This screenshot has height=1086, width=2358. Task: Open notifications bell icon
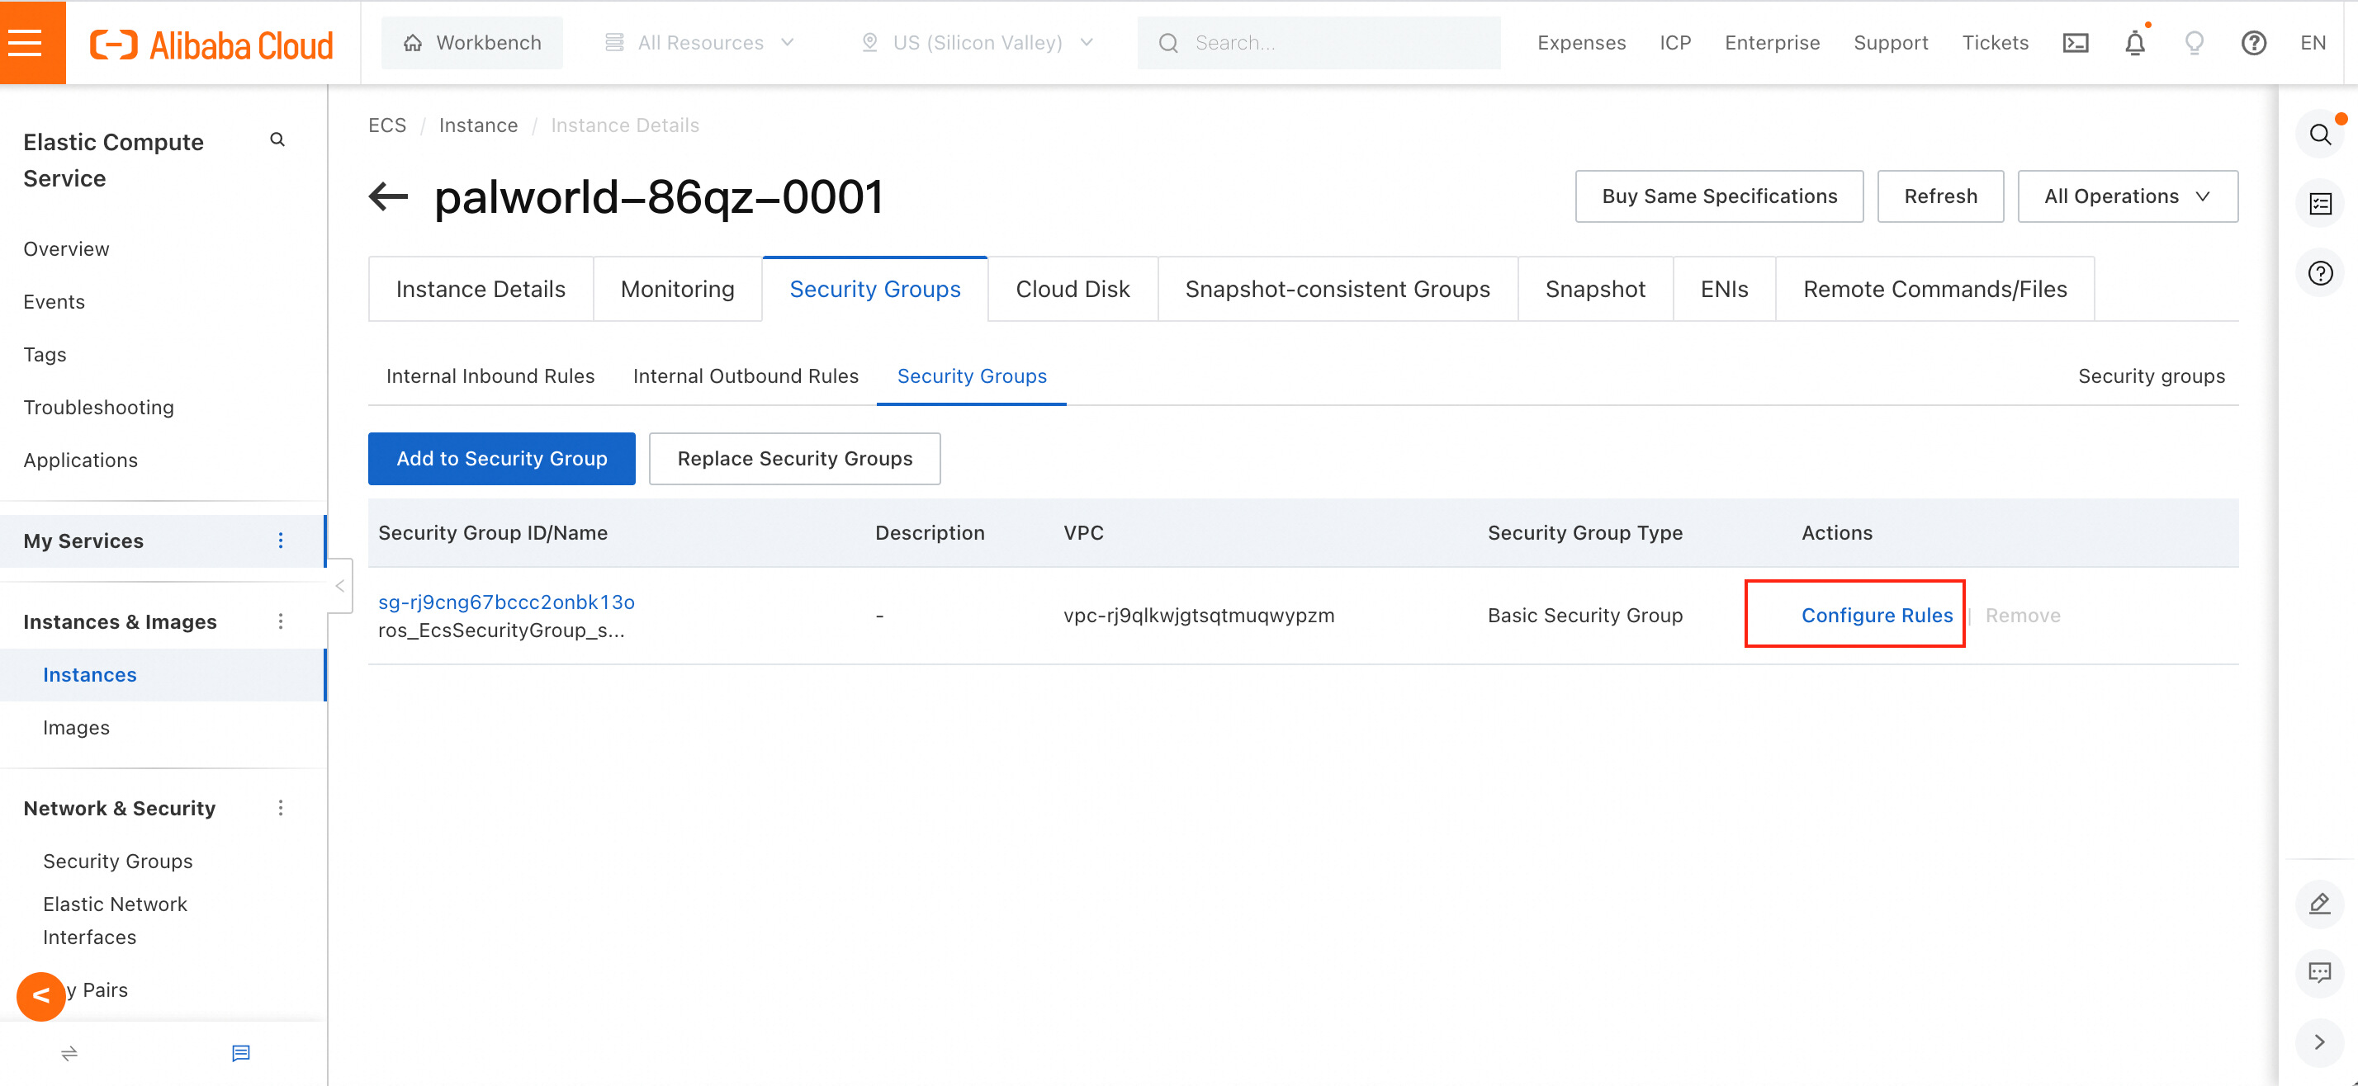(2134, 43)
